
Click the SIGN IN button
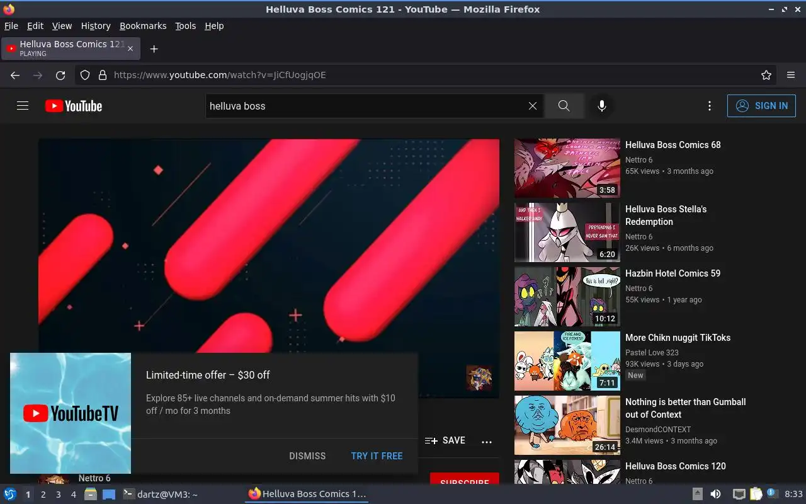(x=761, y=106)
